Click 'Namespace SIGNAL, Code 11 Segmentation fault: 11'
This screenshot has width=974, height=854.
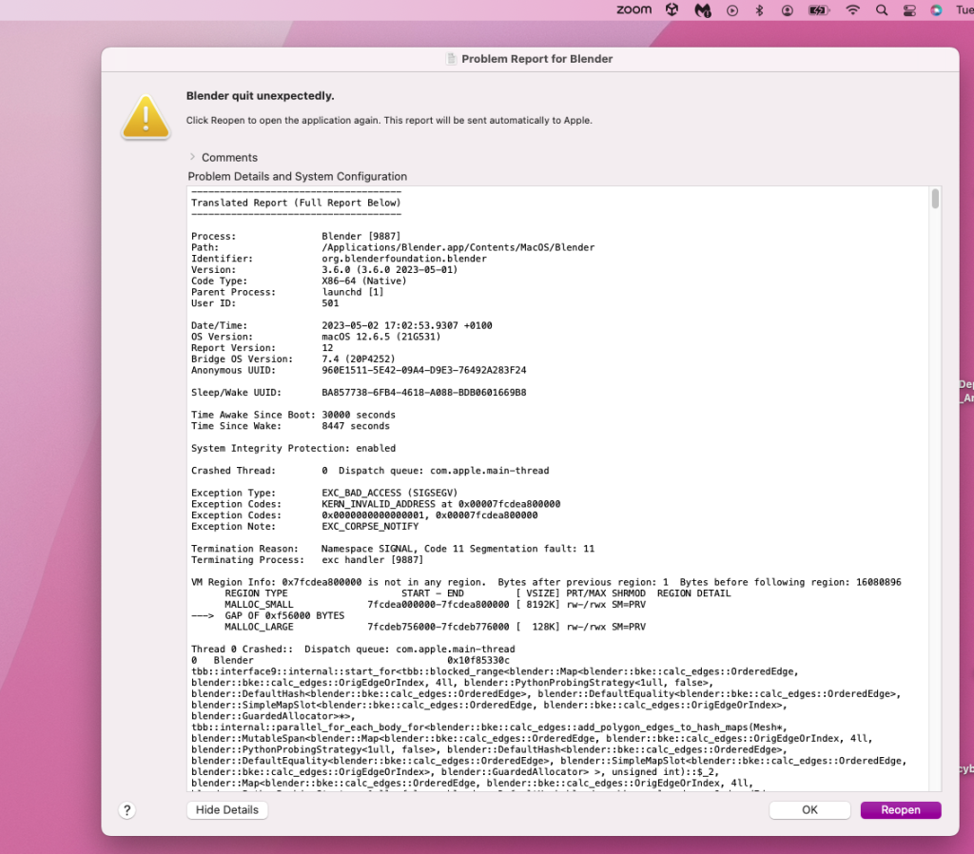(x=458, y=549)
